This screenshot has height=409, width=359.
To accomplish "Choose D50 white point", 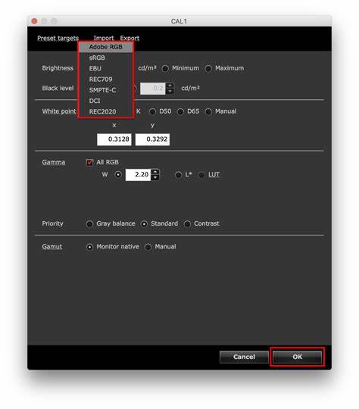I will (x=152, y=112).
